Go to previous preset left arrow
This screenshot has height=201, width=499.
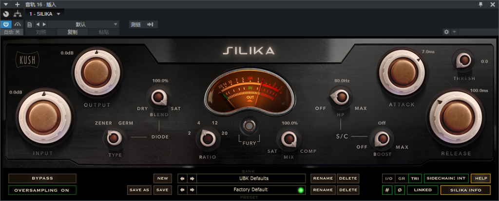(182, 190)
